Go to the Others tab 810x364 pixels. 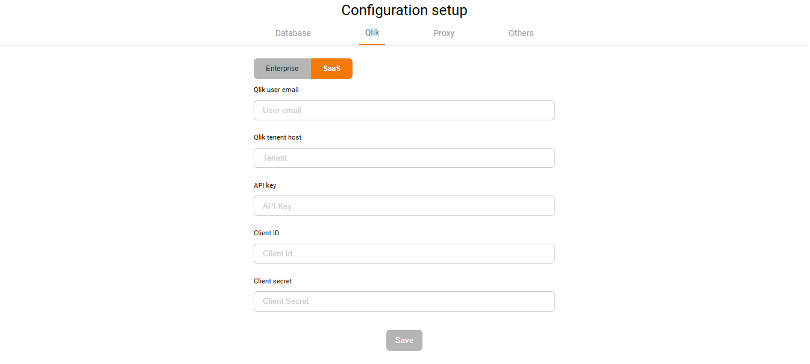[521, 33]
